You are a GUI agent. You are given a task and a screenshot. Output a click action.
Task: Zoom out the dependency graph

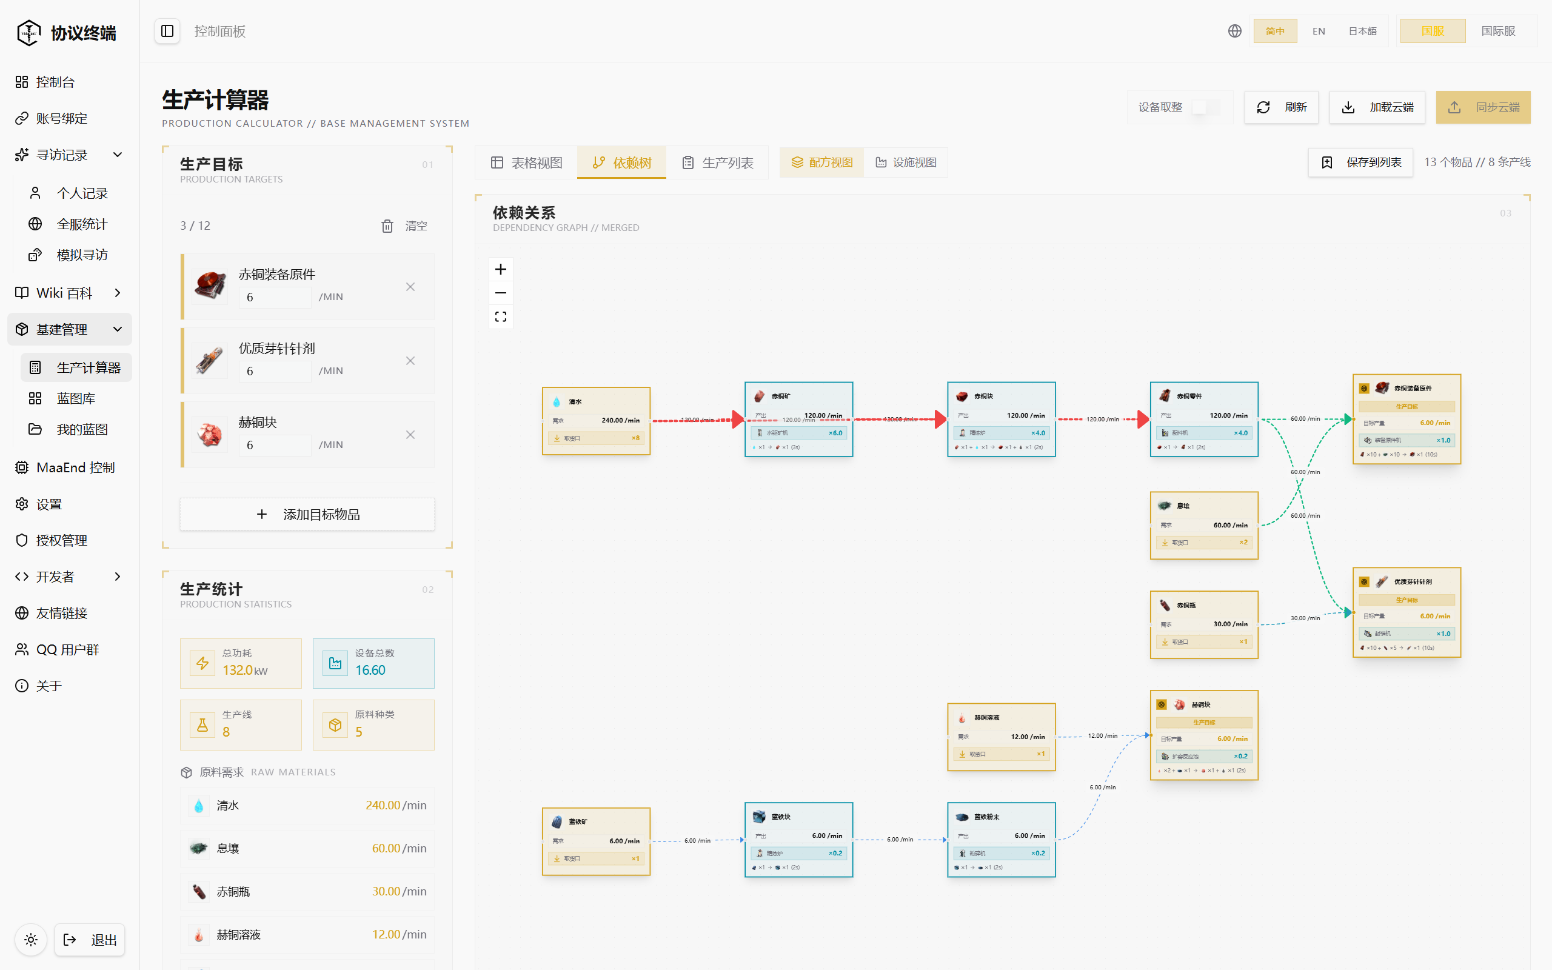pos(501,293)
